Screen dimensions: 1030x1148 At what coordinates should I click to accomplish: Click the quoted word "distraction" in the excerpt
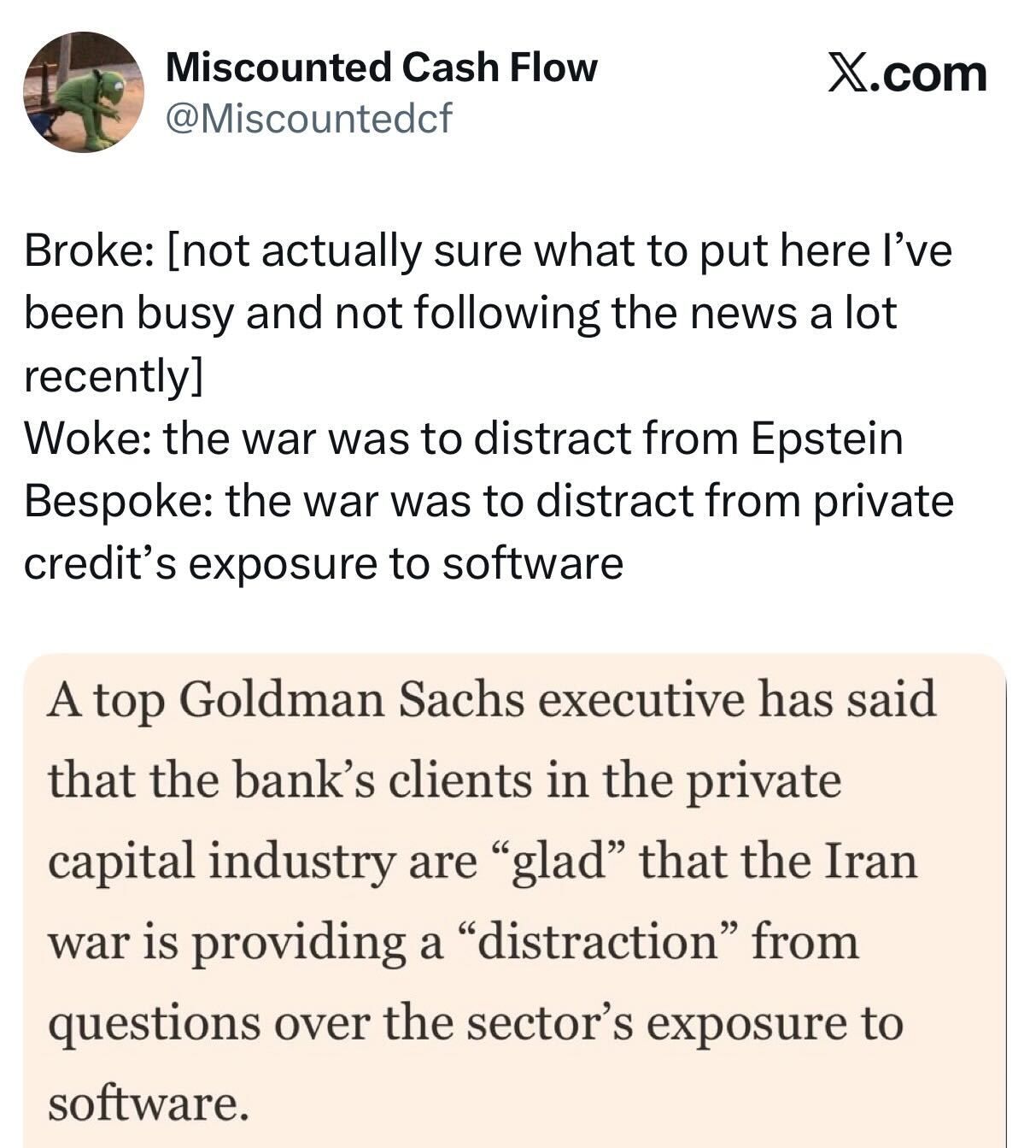coord(603,942)
